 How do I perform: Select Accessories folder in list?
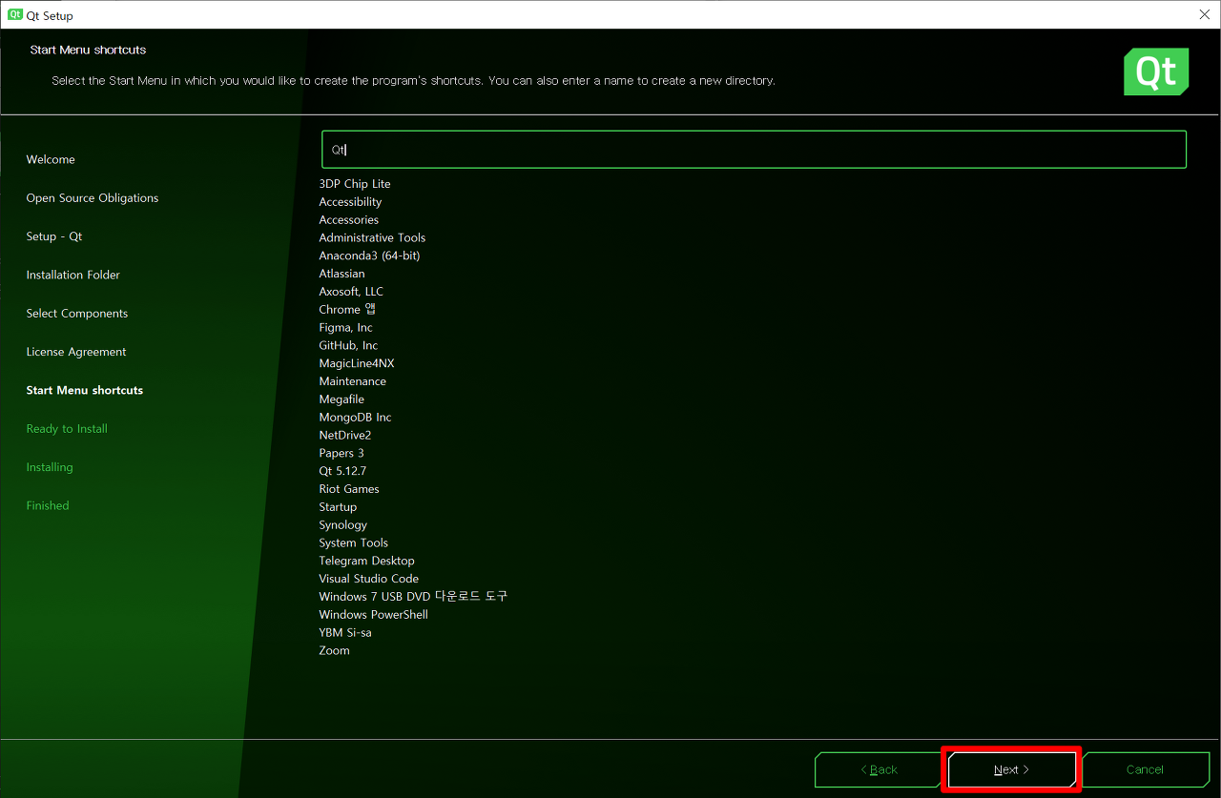coord(349,220)
